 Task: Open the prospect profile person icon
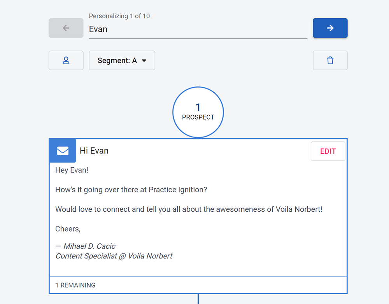[x=66, y=61]
